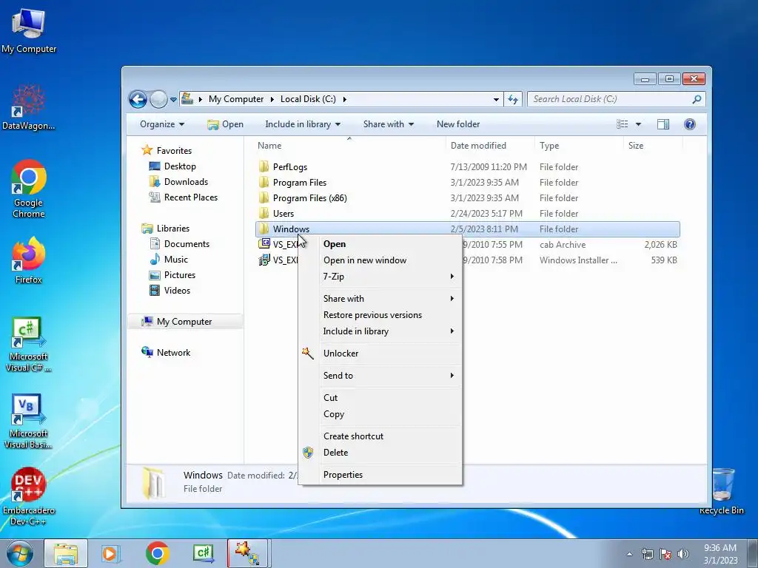Select the Recycle Bin desktop icon
Image resolution: width=758 pixels, height=568 pixels.
tap(722, 491)
